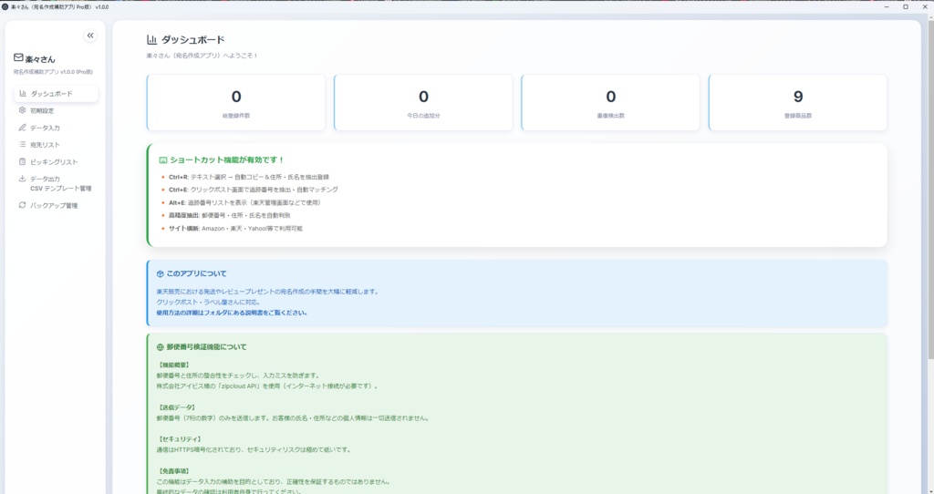Click the heading ショートカット機能が有効です！

pos(227,160)
